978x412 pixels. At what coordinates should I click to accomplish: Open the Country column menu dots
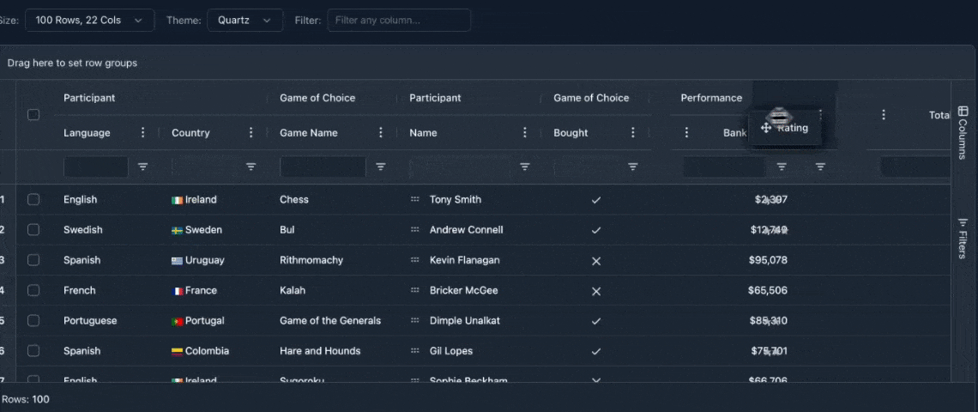pos(251,132)
